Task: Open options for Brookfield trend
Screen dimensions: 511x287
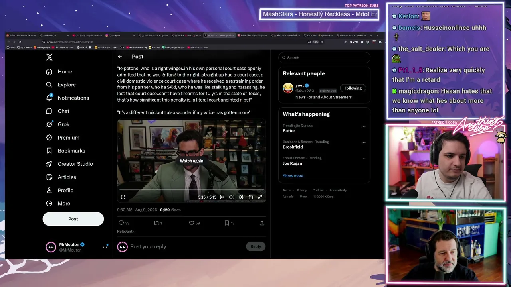Action: pos(363,142)
